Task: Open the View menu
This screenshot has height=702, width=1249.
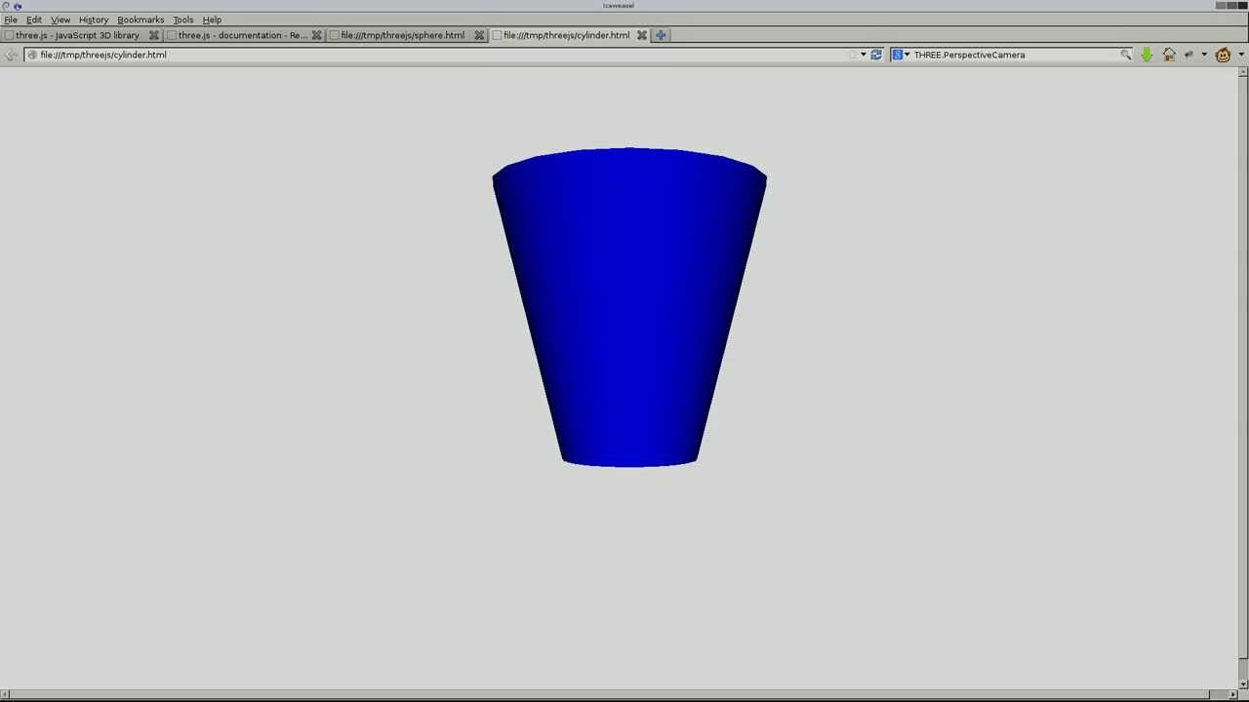Action: [x=60, y=19]
